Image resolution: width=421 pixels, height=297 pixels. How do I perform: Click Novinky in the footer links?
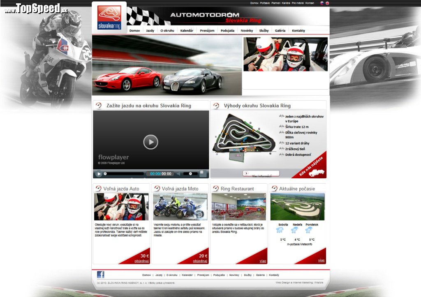coord(234,275)
